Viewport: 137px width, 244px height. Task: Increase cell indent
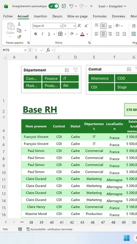(x=124, y=34)
